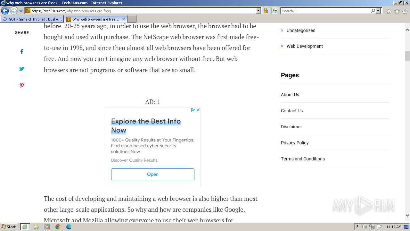Open File Explorer folder taskbar icon
410x231 pixels.
pyautogui.click(x=36, y=227)
